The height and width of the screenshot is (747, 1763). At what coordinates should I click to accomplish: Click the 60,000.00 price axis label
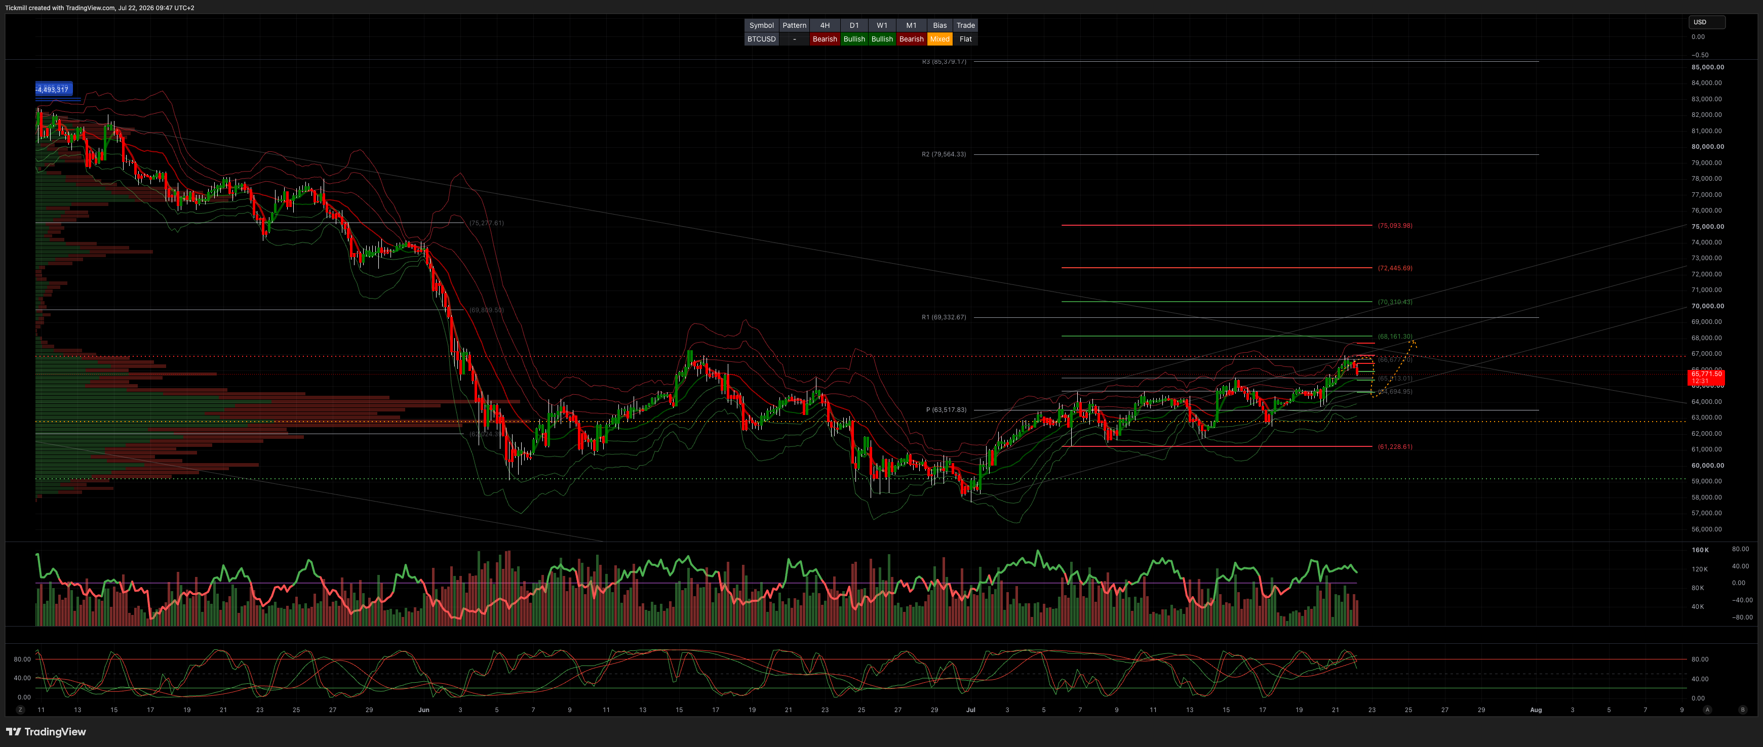point(1708,465)
